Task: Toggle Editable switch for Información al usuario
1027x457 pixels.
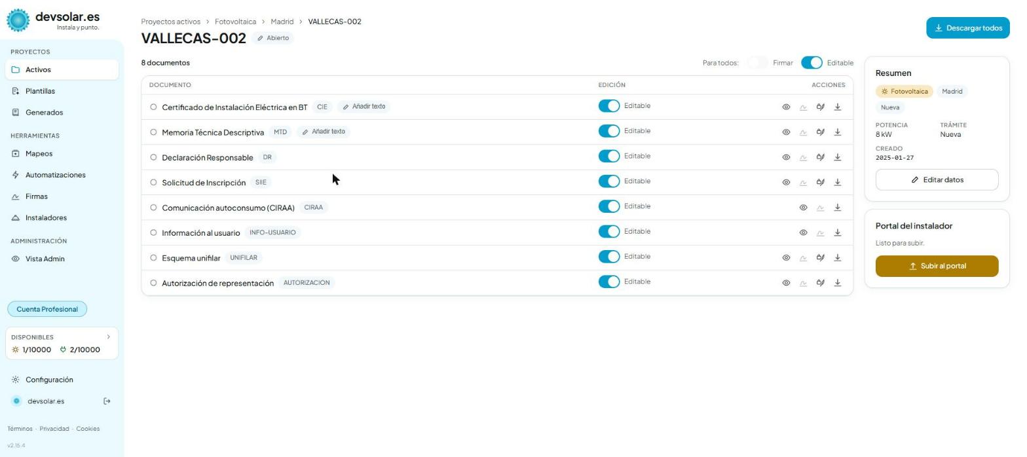Action: coord(609,232)
